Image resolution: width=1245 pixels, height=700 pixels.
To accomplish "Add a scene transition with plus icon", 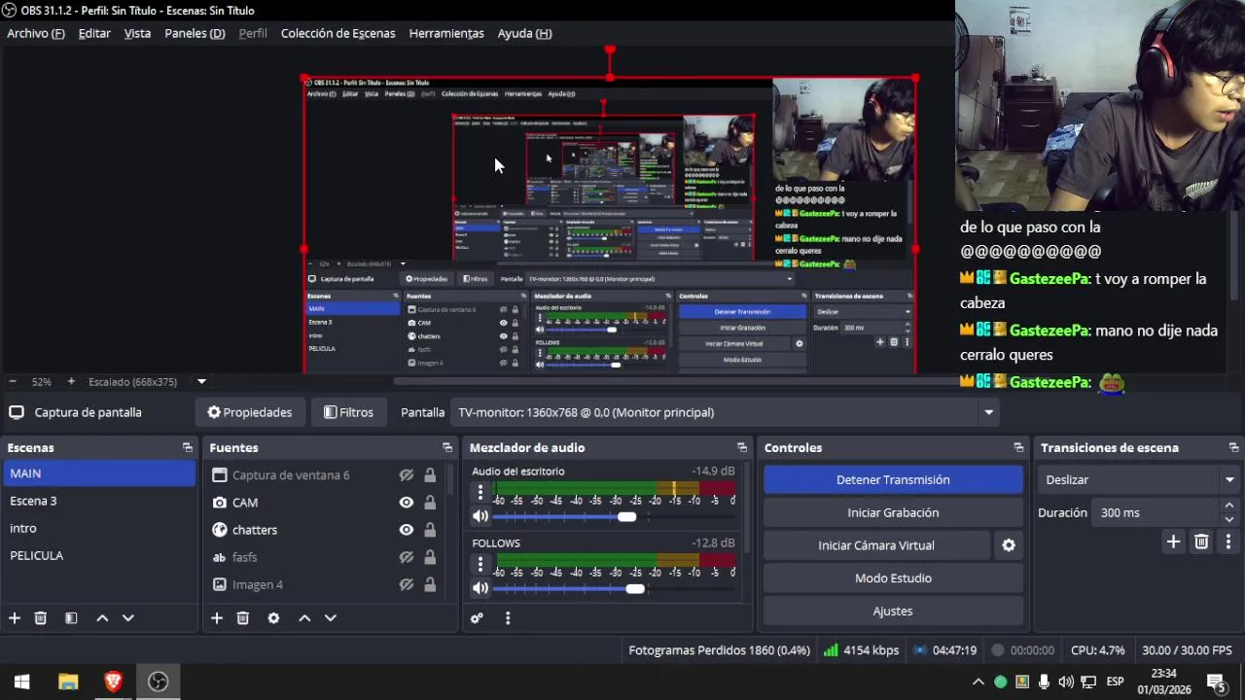I will coord(1173,542).
